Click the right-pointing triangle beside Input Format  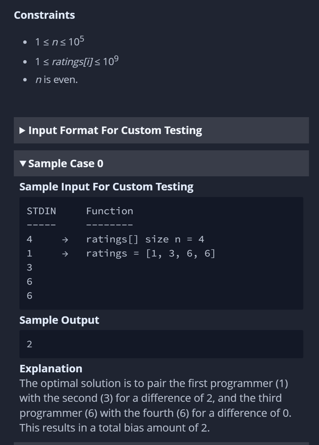[22, 130]
